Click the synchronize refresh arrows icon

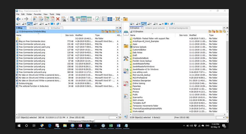tap(98, 19)
